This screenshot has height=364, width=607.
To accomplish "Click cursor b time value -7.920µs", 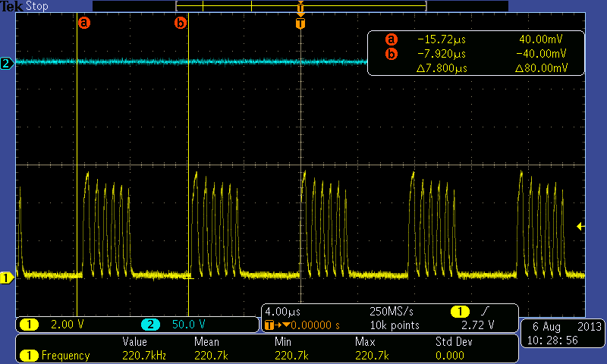I will point(442,54).
